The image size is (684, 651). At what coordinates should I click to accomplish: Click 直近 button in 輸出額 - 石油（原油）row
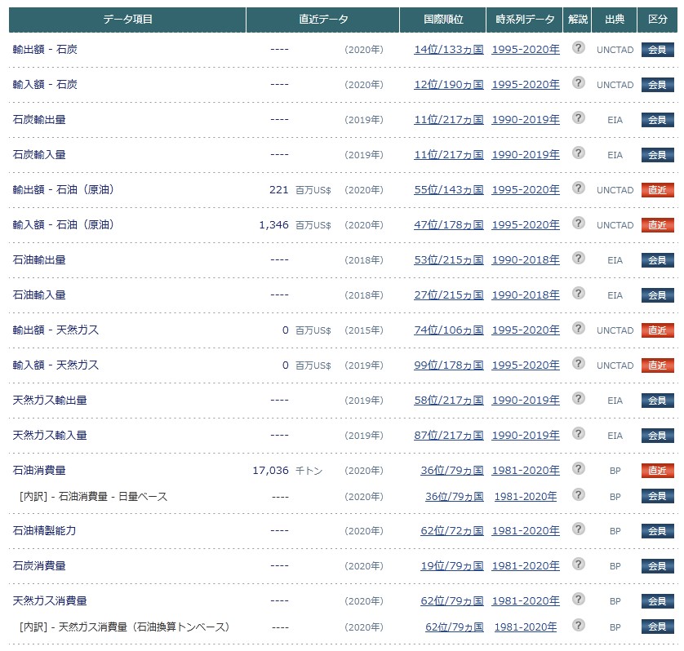click(657, 190)
